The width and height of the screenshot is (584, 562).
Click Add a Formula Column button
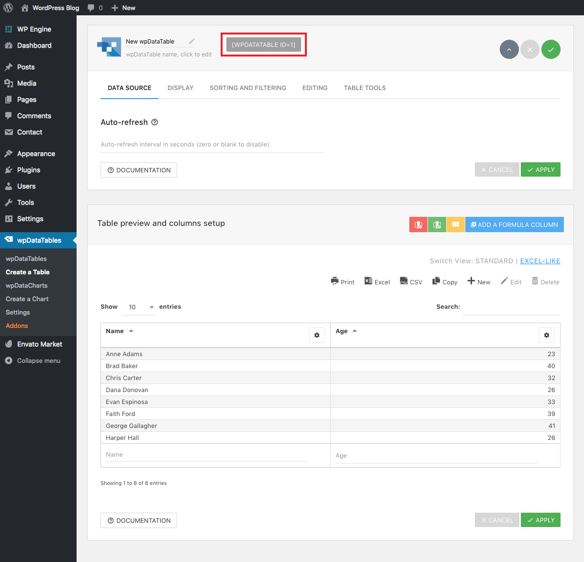(x=515, y=225)
